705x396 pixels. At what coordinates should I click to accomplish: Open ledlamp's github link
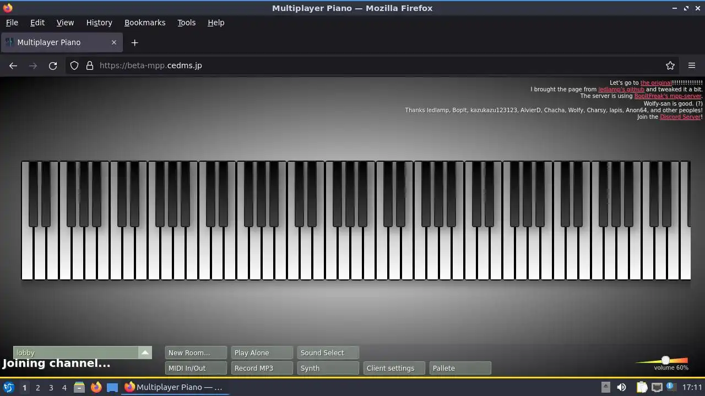621,89
